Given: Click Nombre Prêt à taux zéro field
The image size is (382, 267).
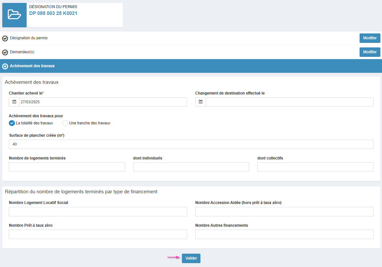Looking at the screenshot, I should point(98,235).
